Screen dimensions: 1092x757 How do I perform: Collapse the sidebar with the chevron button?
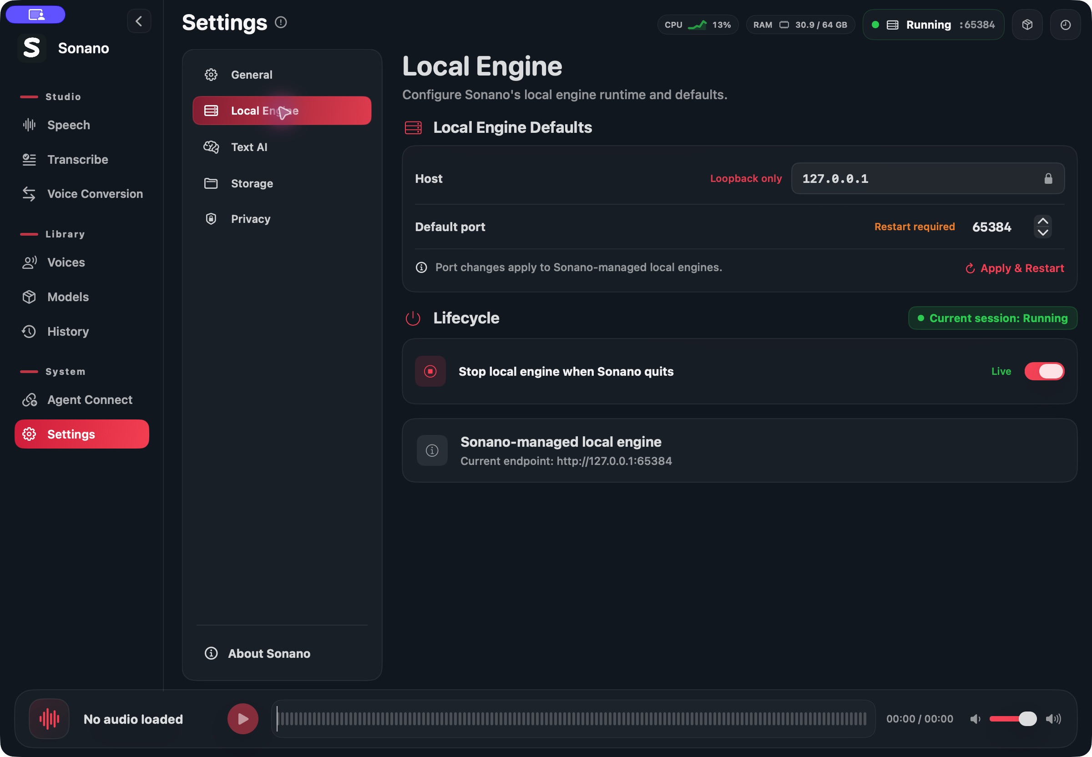139,21
